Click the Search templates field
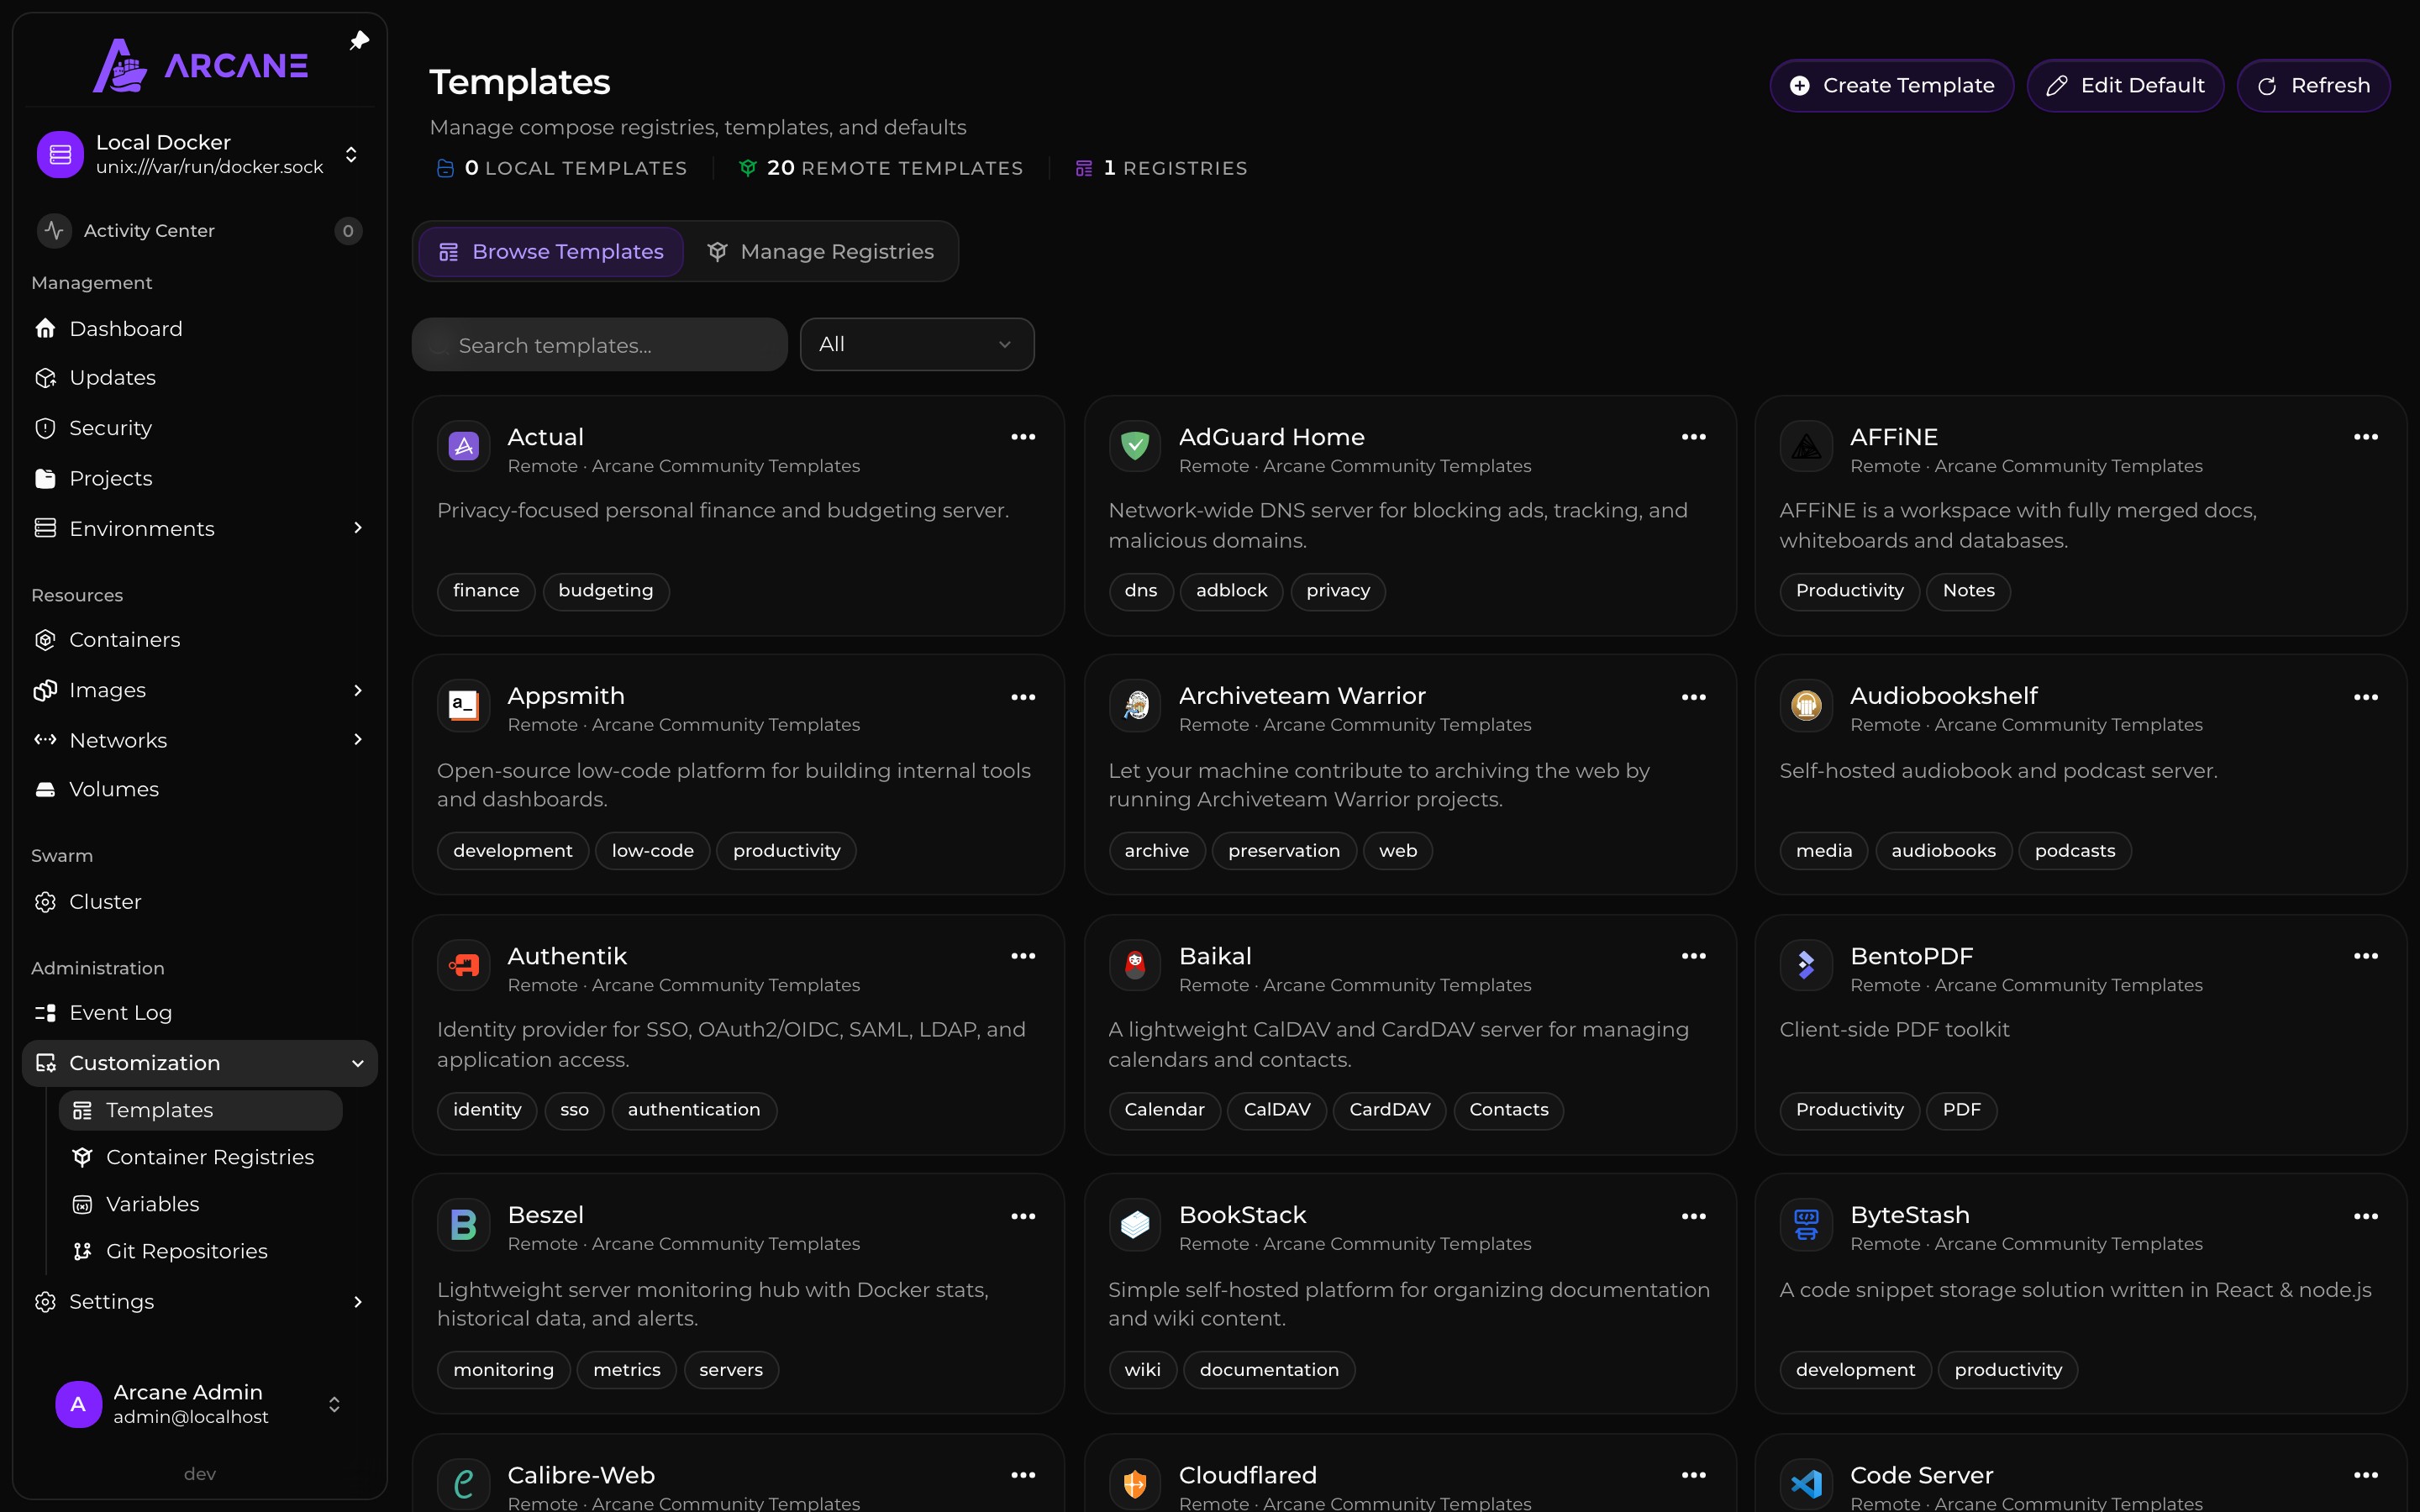 [600, 345]
